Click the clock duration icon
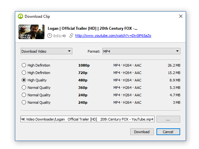The height and width of the screenshot is (149, 199). (50, 36)
